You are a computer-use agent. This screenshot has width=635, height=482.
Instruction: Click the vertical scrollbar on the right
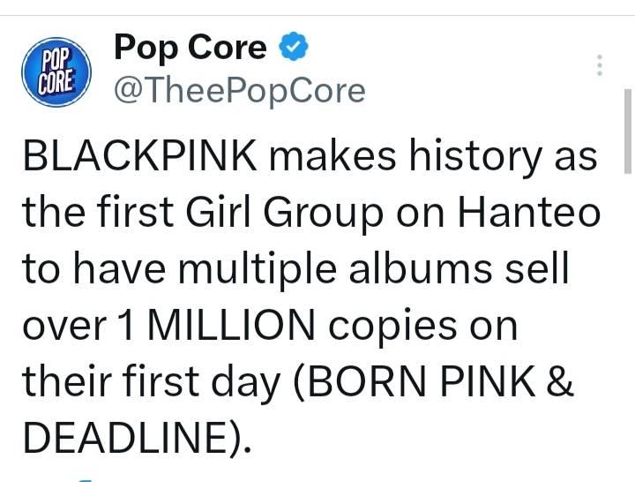pos(628,132)
